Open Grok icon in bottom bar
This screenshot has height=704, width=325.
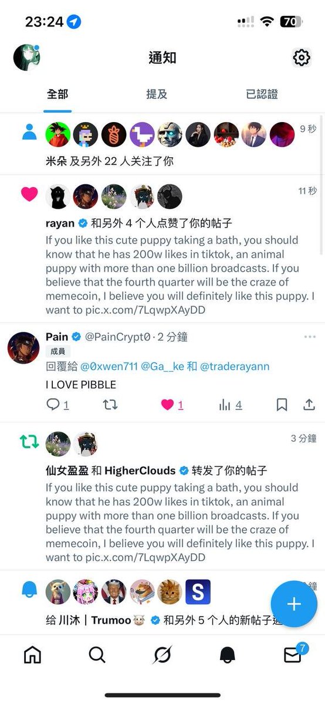[x=162, y=655]
